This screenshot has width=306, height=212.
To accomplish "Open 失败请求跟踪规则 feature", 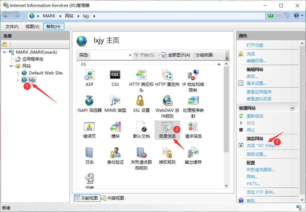I will pyautogui.click(x=141, y=159).
